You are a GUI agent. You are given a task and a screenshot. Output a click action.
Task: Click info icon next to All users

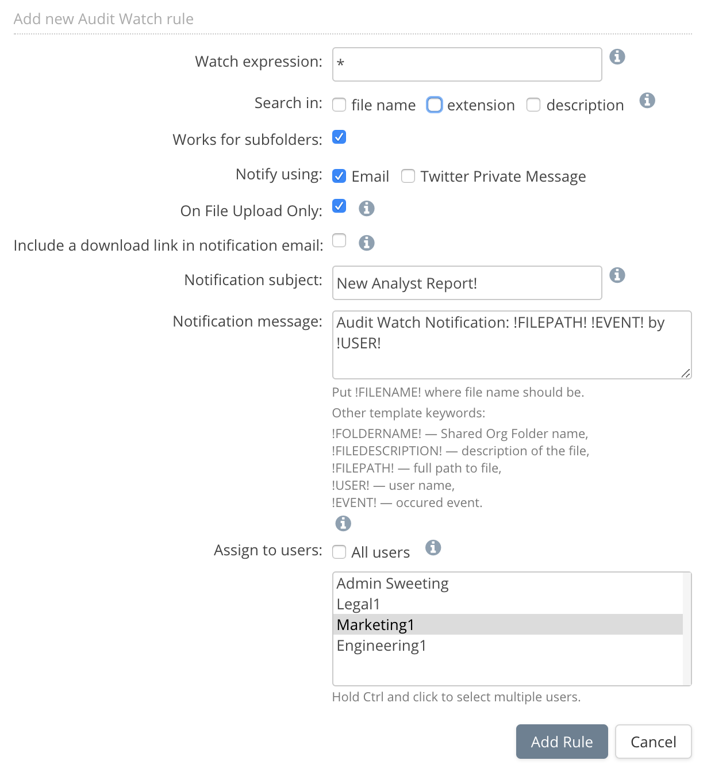pyautogui.click(x=433, y=548)
